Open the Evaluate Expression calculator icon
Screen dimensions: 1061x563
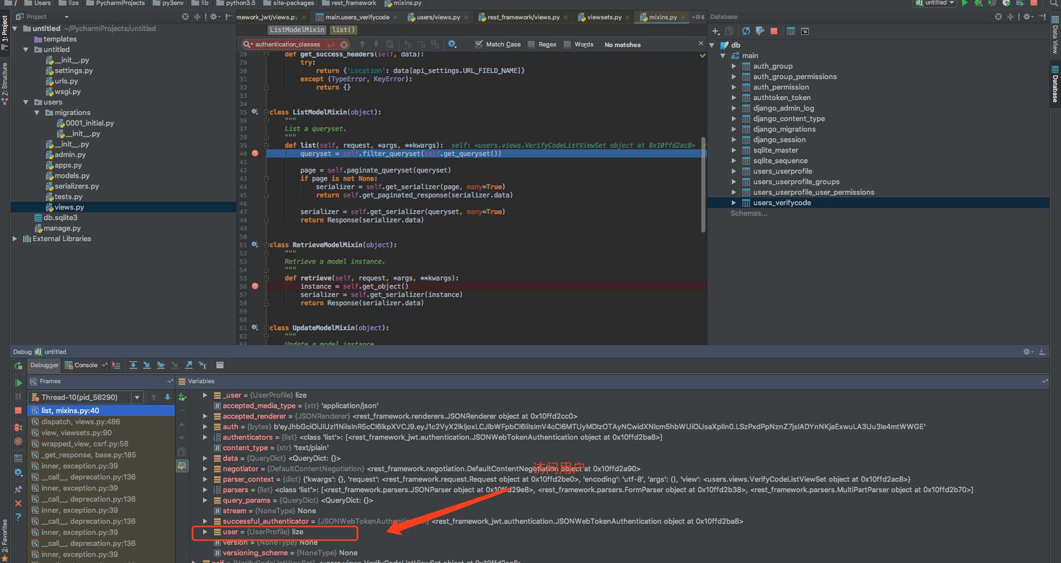click(220, 365)
